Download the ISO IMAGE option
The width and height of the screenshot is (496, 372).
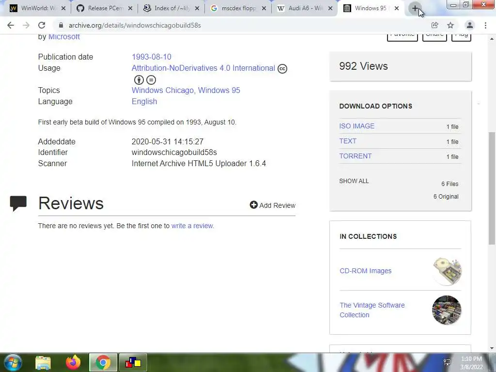click(357, 126)
